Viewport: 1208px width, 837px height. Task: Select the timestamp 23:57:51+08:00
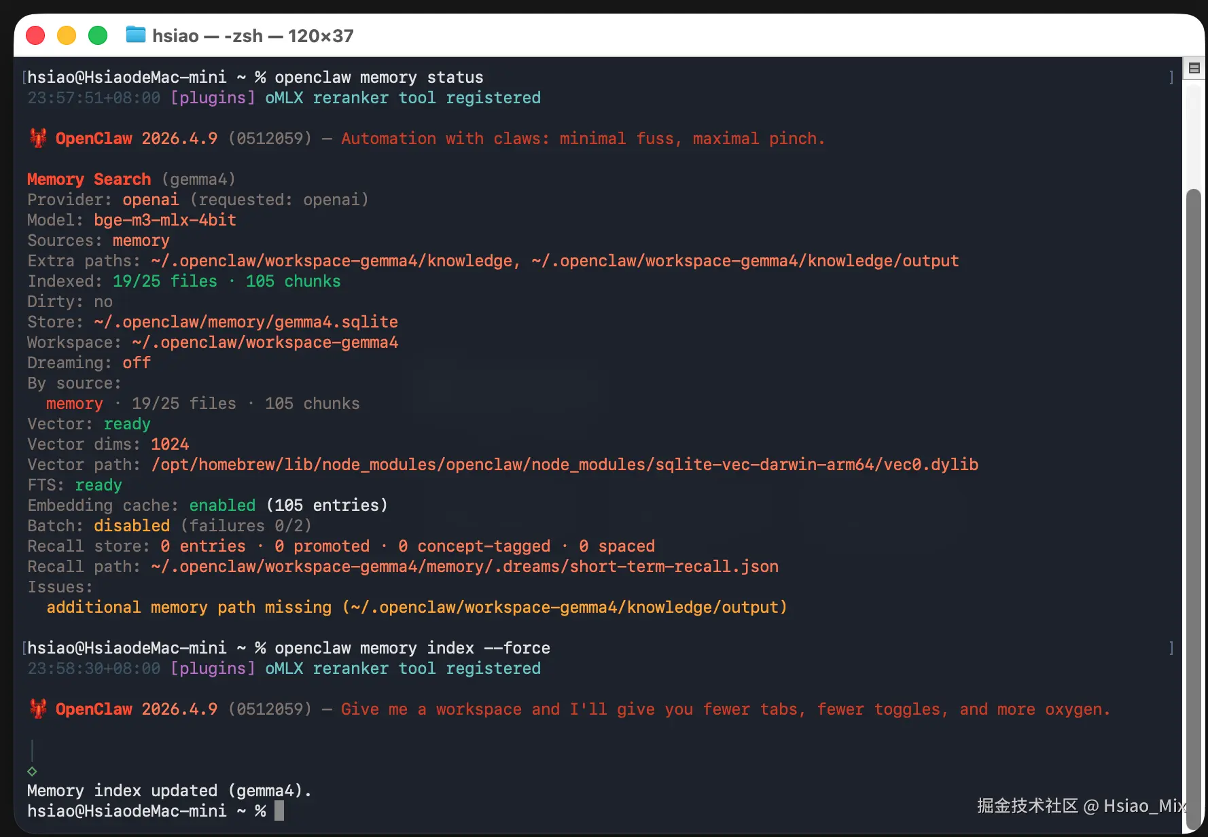pos(94,98)
